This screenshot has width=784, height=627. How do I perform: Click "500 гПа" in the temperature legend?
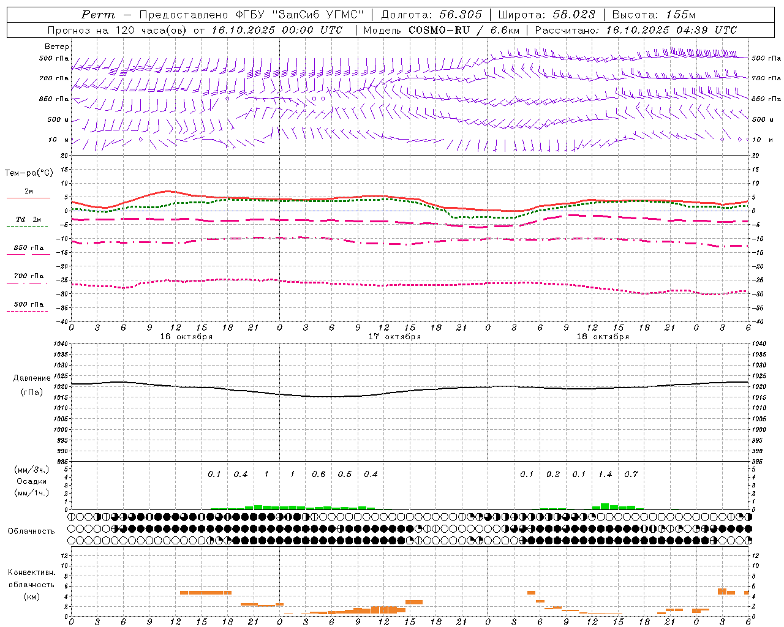tap(28, 304)
